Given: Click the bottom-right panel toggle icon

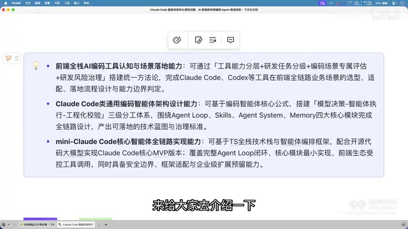Looking at the screenshot, I should (x=404, y=225).
